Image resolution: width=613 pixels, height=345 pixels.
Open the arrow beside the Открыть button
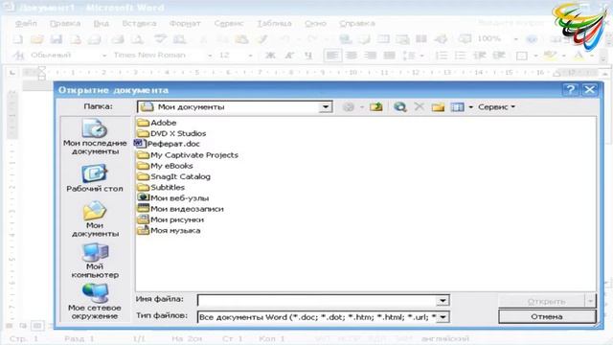(590, 301)
